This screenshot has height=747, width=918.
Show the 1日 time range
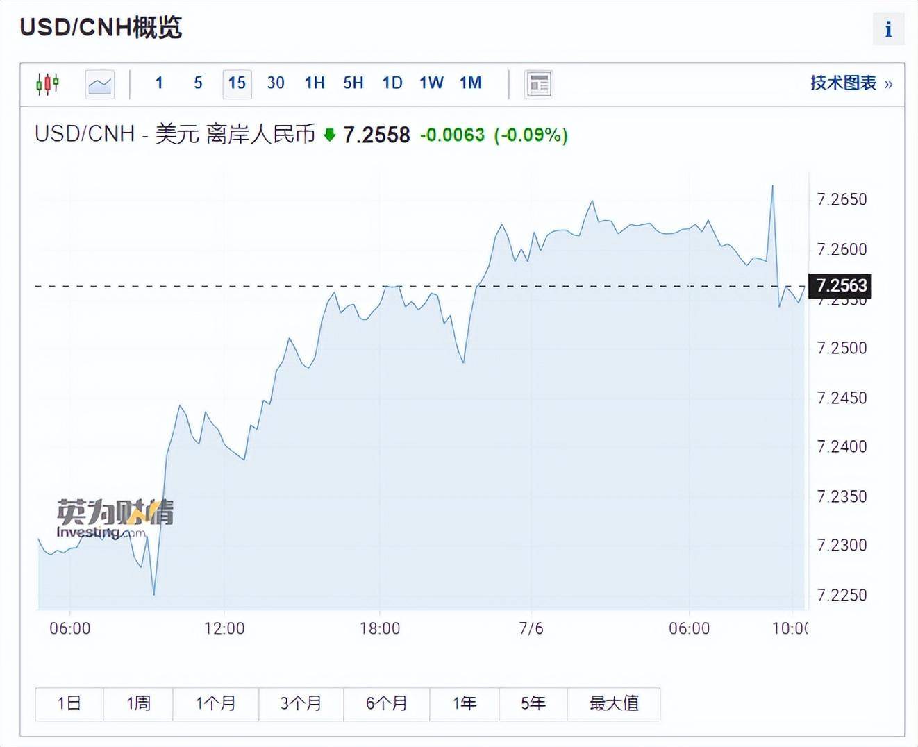point(69,703)
